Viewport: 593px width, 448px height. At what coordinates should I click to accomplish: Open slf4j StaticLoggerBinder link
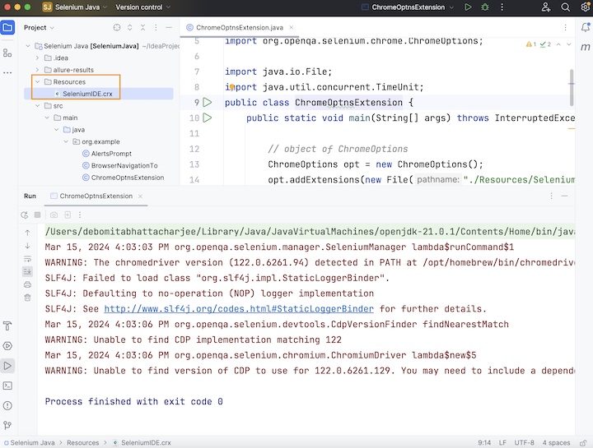click(x=239, y=309)
